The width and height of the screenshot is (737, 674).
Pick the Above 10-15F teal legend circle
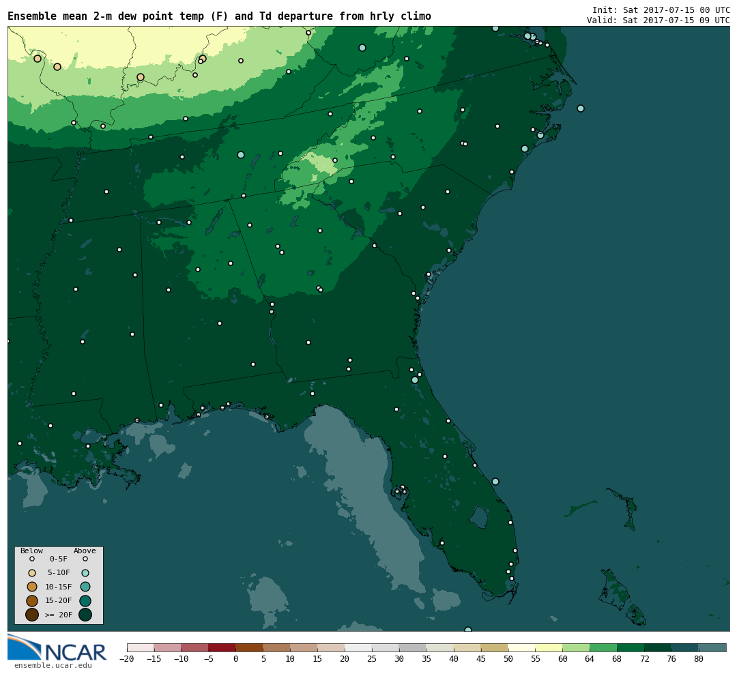pos(85,587)
